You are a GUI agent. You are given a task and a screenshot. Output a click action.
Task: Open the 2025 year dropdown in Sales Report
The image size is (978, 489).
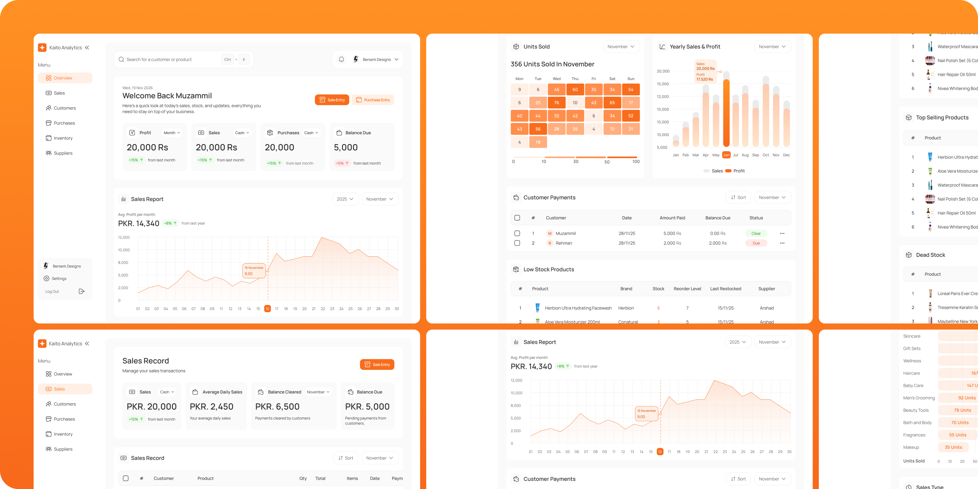coord(345,199)
